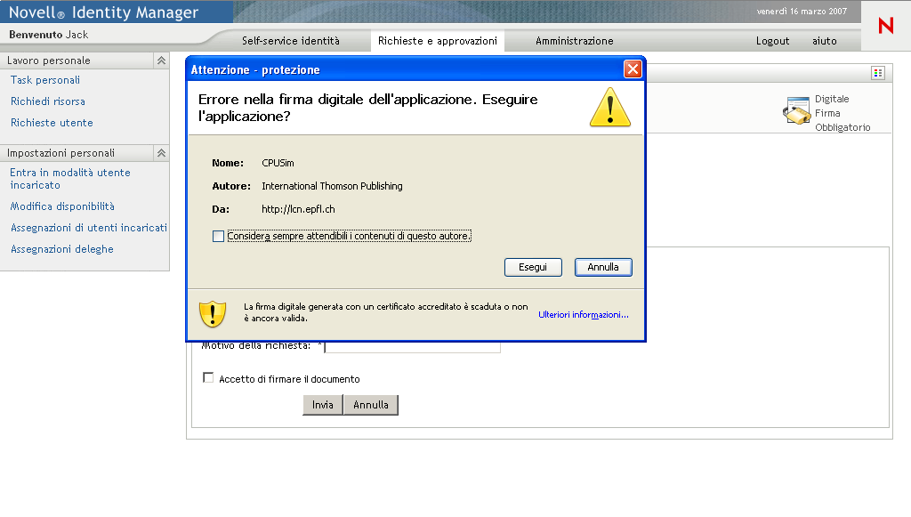Open Richiedi risorsa link
The width and height of the screenshot is (911, 517).
point(48,101)
